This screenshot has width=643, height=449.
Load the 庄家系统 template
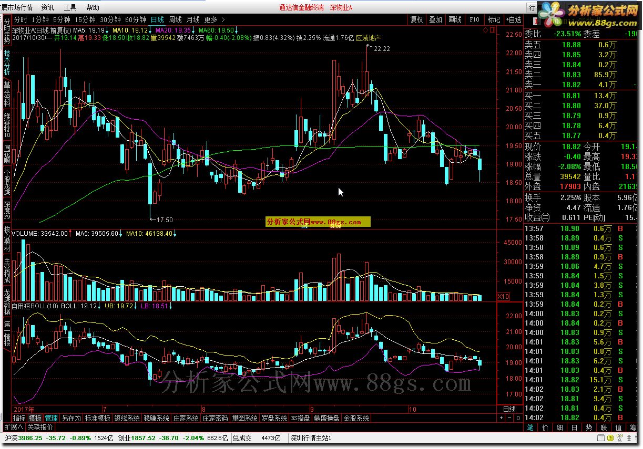(x=186, y=419)
